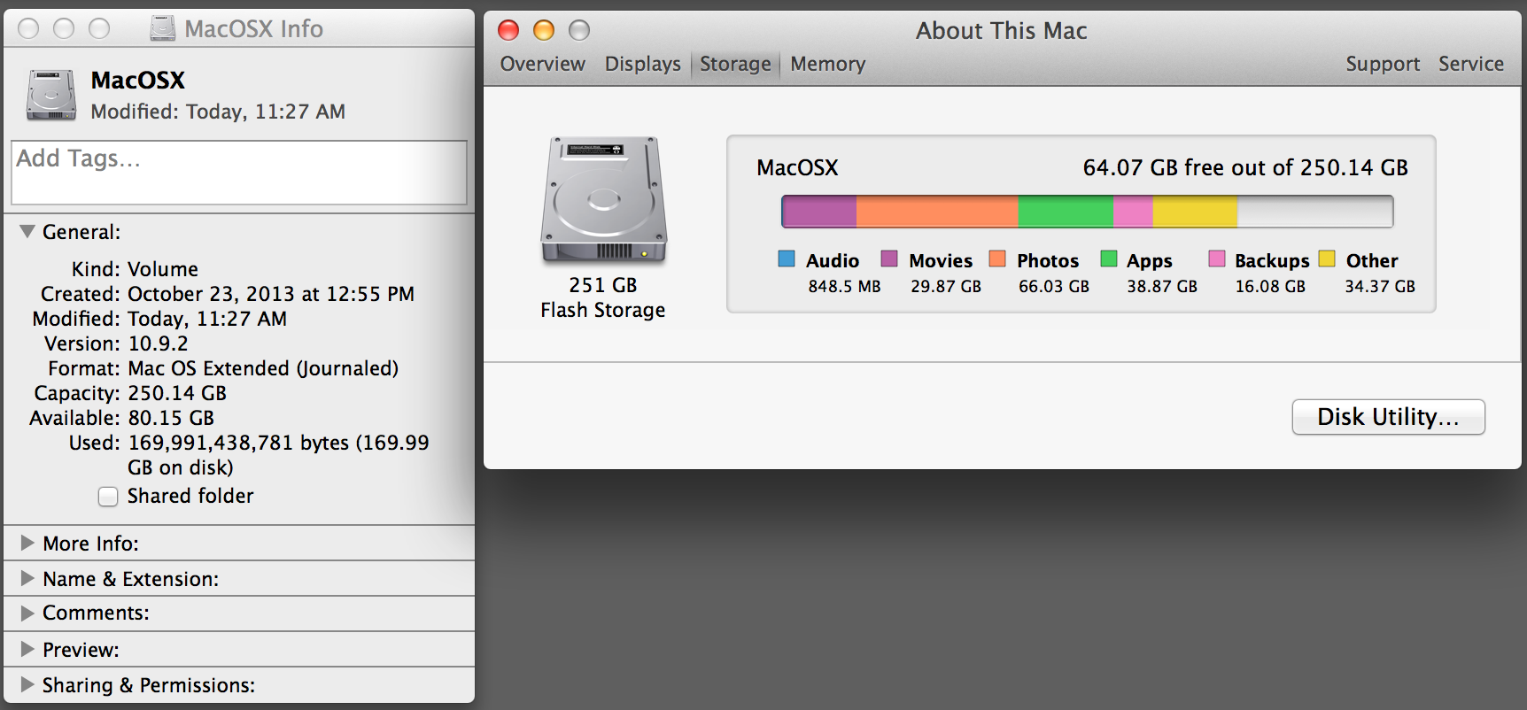This screenshot has width=1527, height=710.
Task: Expand the Comments section
Action: point(27,613)
